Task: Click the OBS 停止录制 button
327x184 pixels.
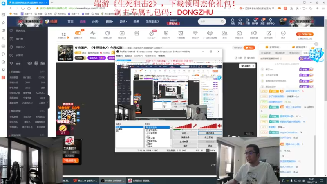Action: (x=208, y=137)
